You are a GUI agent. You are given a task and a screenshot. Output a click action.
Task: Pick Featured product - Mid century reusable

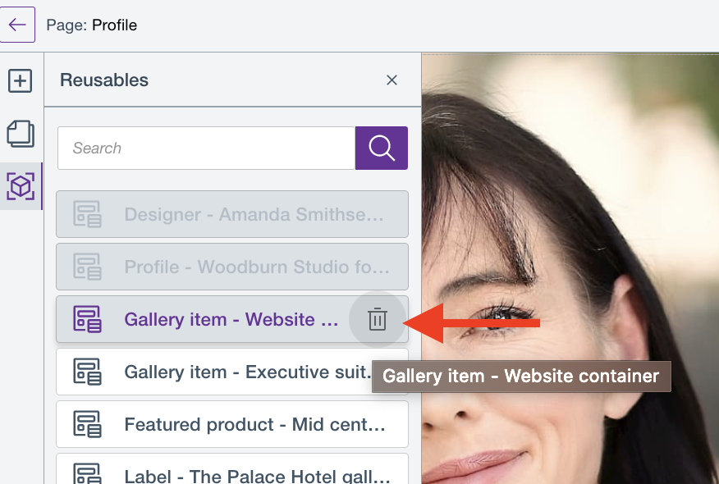tap(254, 425)
